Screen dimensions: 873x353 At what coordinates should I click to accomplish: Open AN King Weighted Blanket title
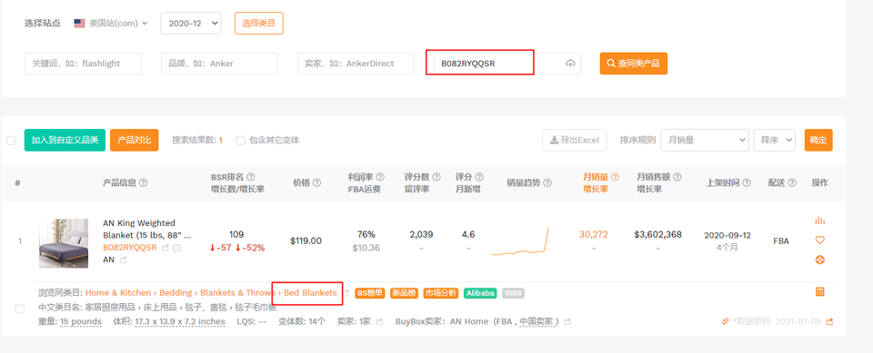click(147, 229)
